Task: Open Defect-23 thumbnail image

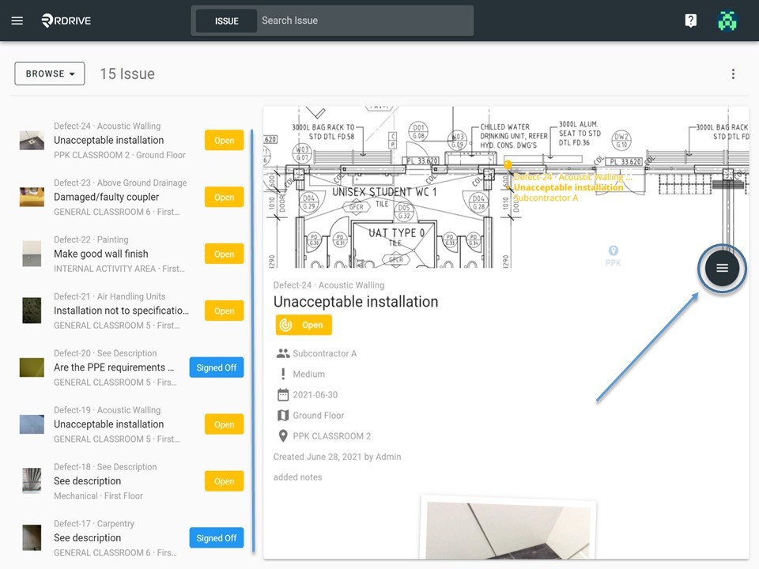Action: pos(32,197)
